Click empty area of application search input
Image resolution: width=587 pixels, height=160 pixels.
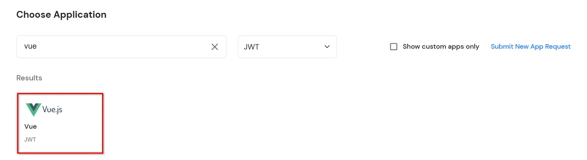(121, 47)
